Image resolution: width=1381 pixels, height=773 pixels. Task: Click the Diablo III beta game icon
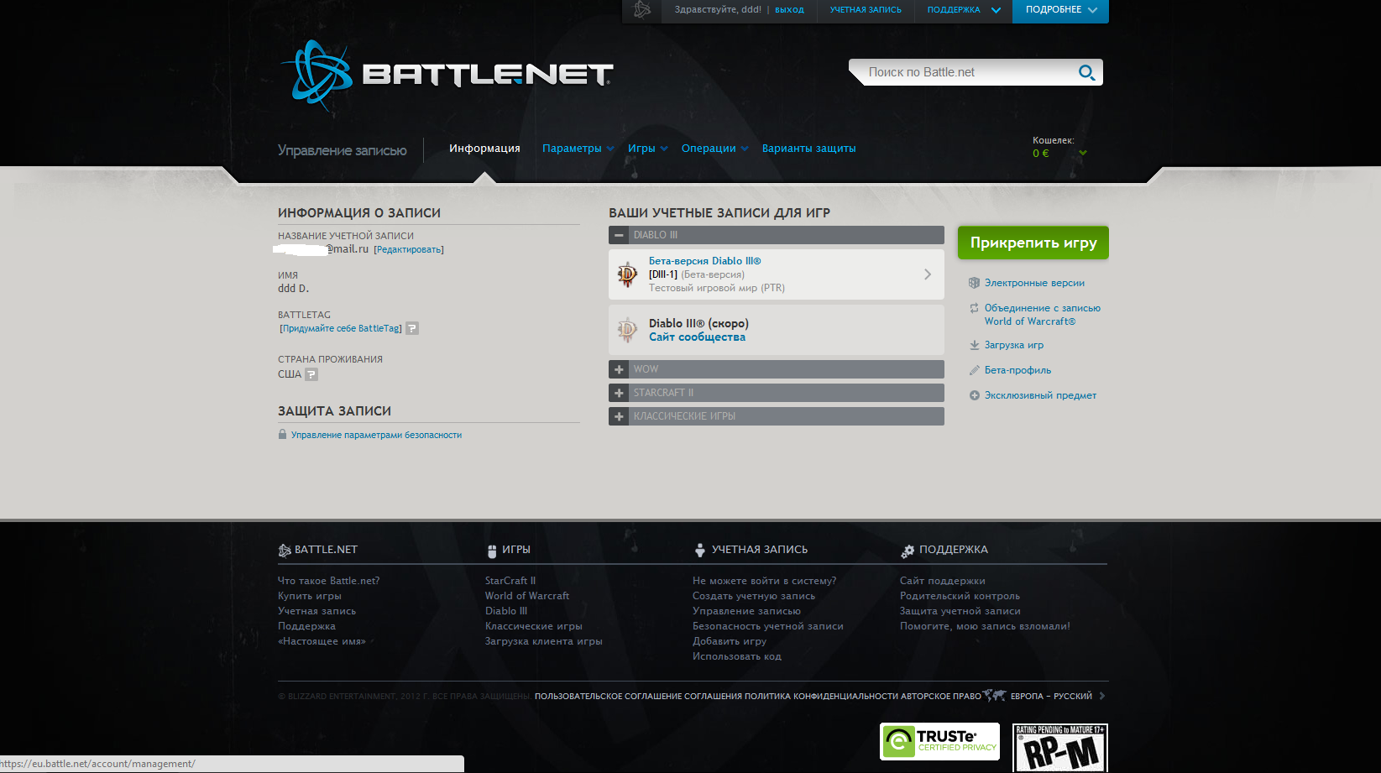(x=627, y=274)
